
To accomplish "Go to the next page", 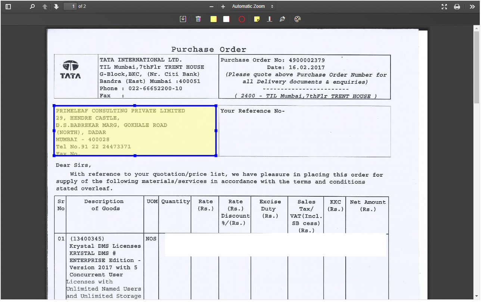I will [56, 7].
